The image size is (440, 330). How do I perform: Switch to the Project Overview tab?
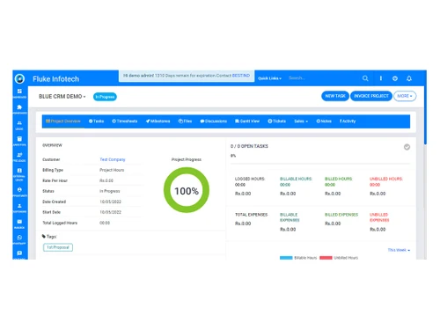63,121
